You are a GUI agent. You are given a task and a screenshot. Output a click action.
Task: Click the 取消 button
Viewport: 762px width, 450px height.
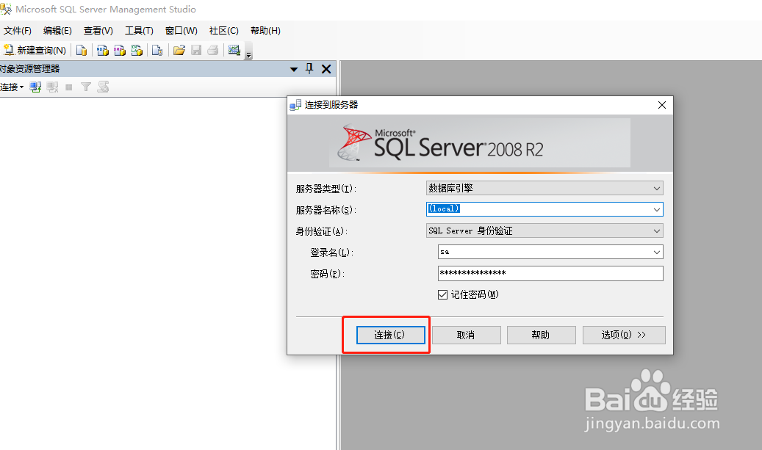click(467, 335)
